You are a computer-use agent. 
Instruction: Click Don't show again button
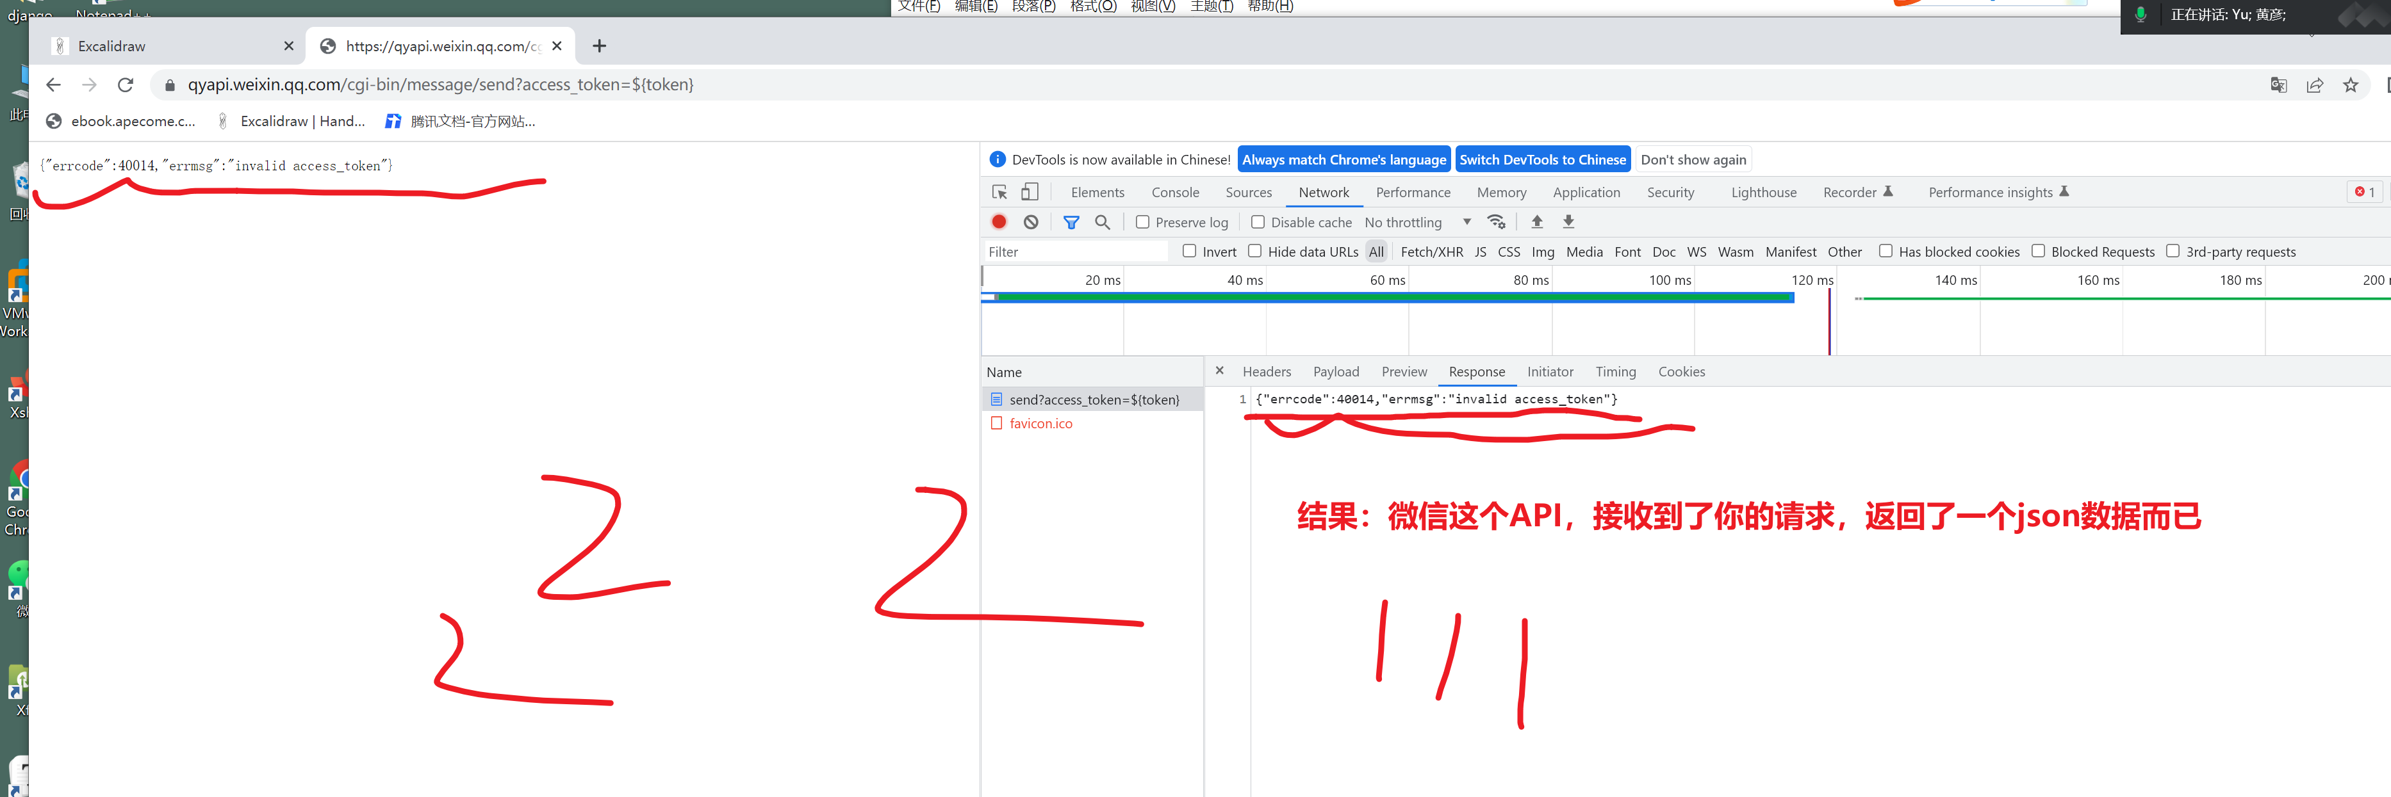tap(1693, 159)
